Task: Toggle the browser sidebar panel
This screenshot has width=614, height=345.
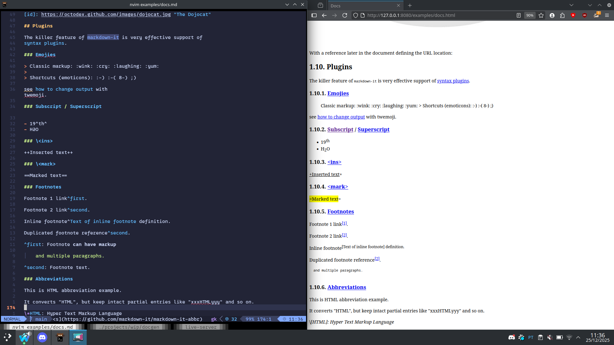Action: click(314, 15)
